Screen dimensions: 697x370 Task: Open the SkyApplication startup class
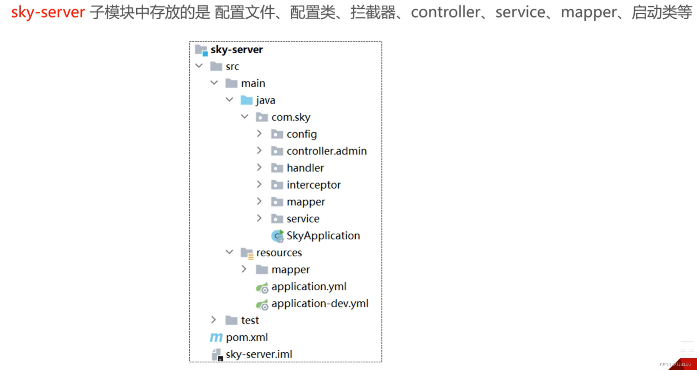(x=323, y=236)
